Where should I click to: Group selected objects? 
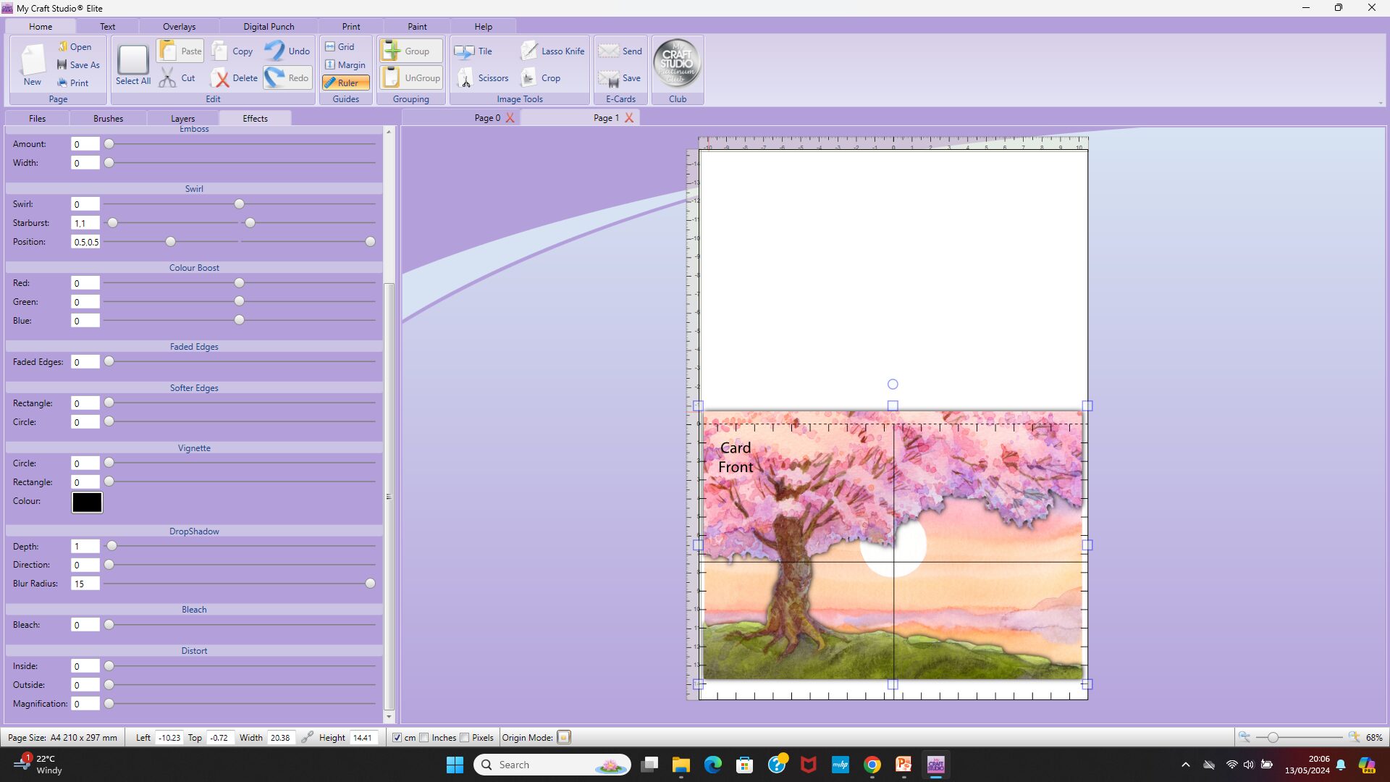tap(410, 51)
